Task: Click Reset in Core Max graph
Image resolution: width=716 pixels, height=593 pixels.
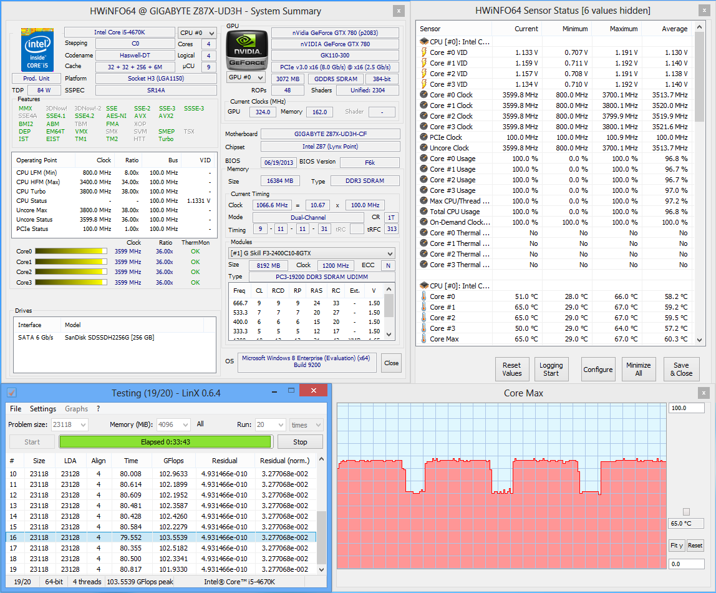Action: coord(695,545)
